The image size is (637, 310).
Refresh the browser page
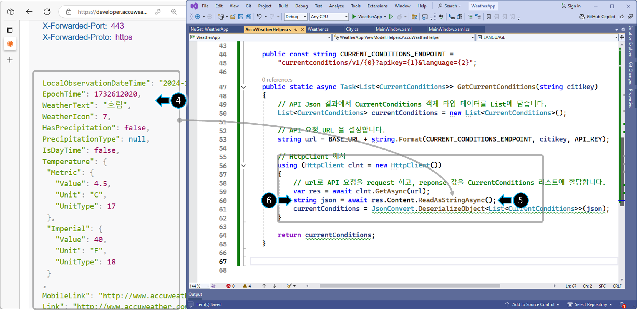click(x=47, y=12)
